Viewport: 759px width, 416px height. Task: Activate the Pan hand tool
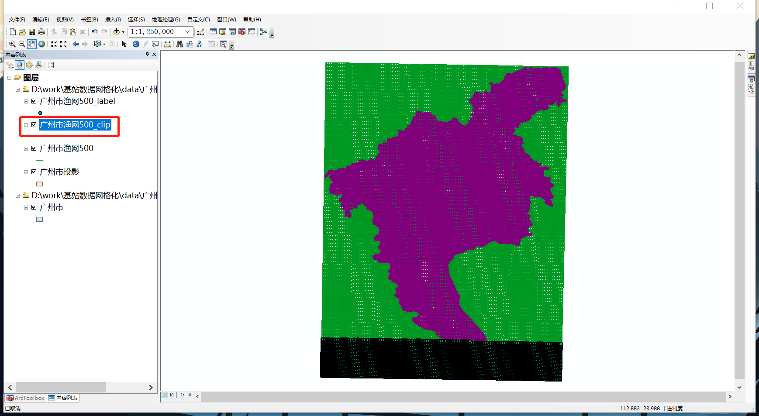click(x=32, y=44)
